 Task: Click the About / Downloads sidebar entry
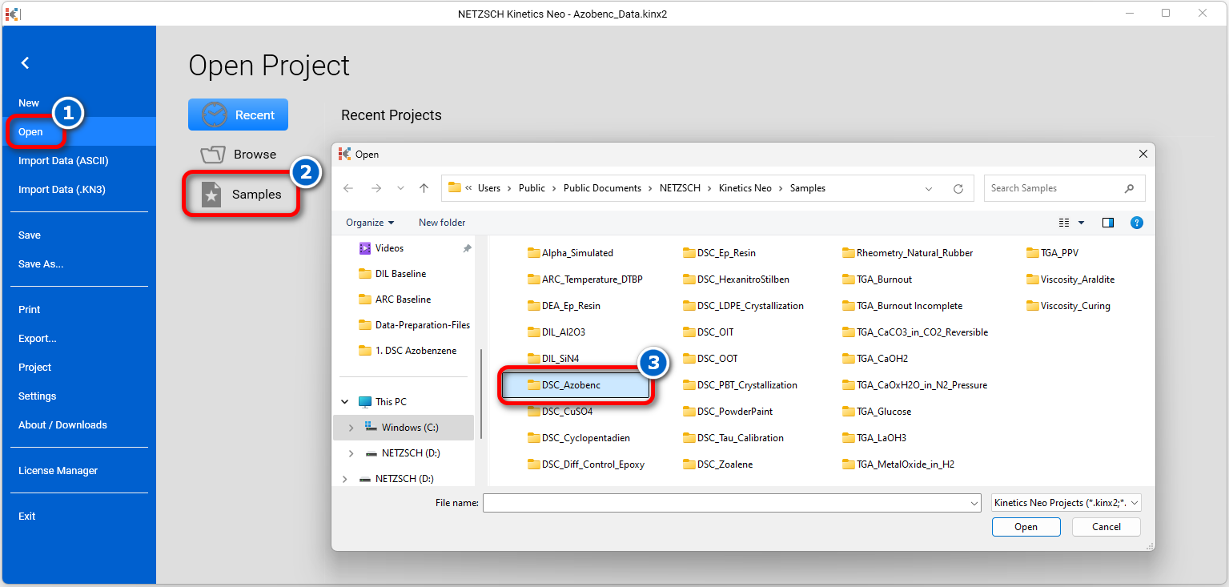(x=62, y=424)
